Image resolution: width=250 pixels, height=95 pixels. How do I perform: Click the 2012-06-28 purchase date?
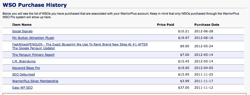[x=204, y=31]
